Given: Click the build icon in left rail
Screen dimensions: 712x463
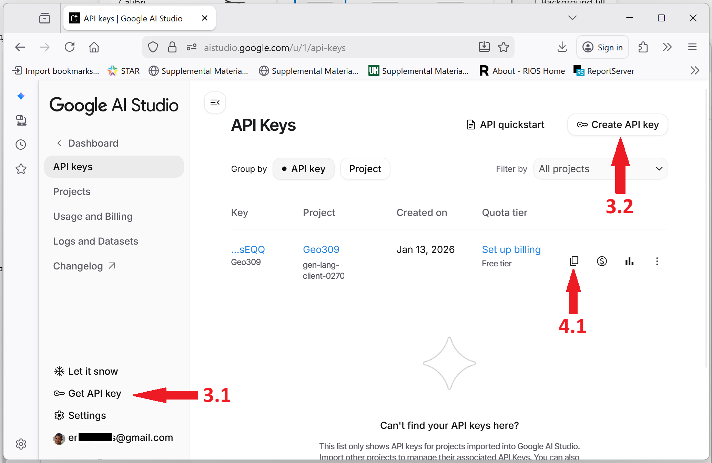Looking at the screenshot, I should click(21, 120).
